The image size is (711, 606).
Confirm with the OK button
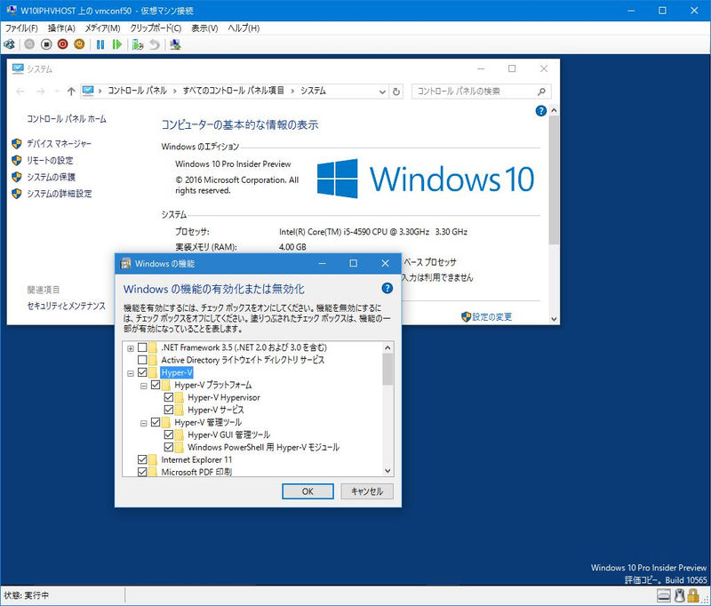[x=308, y=491]
